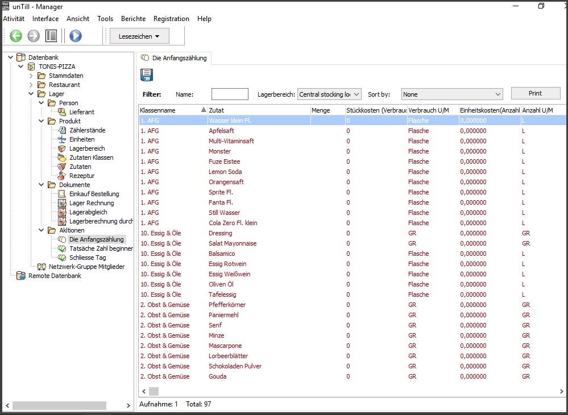The height and width of the screenshot is (415, 568).
Task: Collapse the Person folder
Action: [x=42, y=103]
